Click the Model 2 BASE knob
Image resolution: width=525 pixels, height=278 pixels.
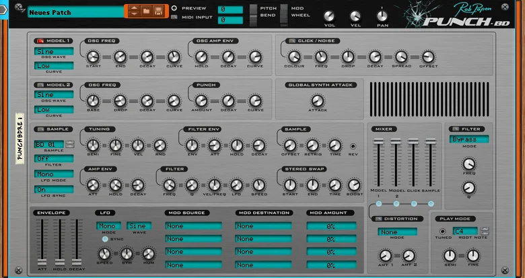pos(93,101)
